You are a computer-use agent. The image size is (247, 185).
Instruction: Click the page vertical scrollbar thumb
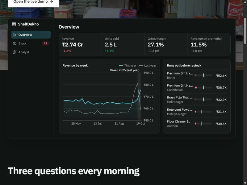pos(245,31)
